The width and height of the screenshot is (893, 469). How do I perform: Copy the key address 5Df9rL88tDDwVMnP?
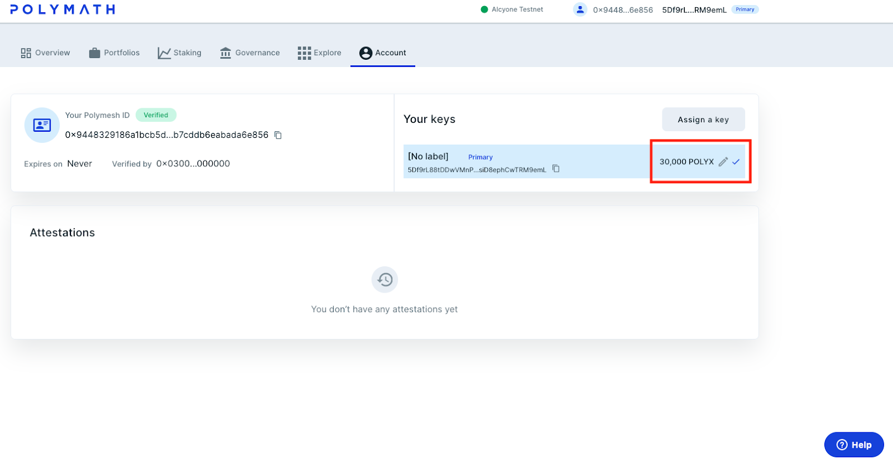(x=556, y=169)
